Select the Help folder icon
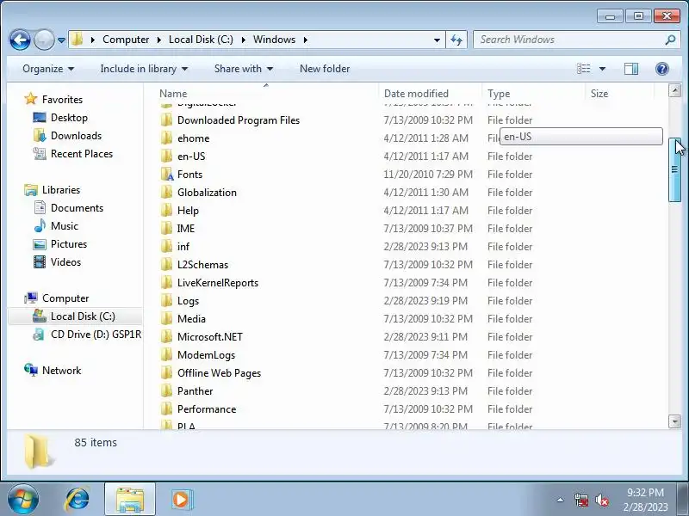Screen dimensions: 689x516 pos(166,211)
